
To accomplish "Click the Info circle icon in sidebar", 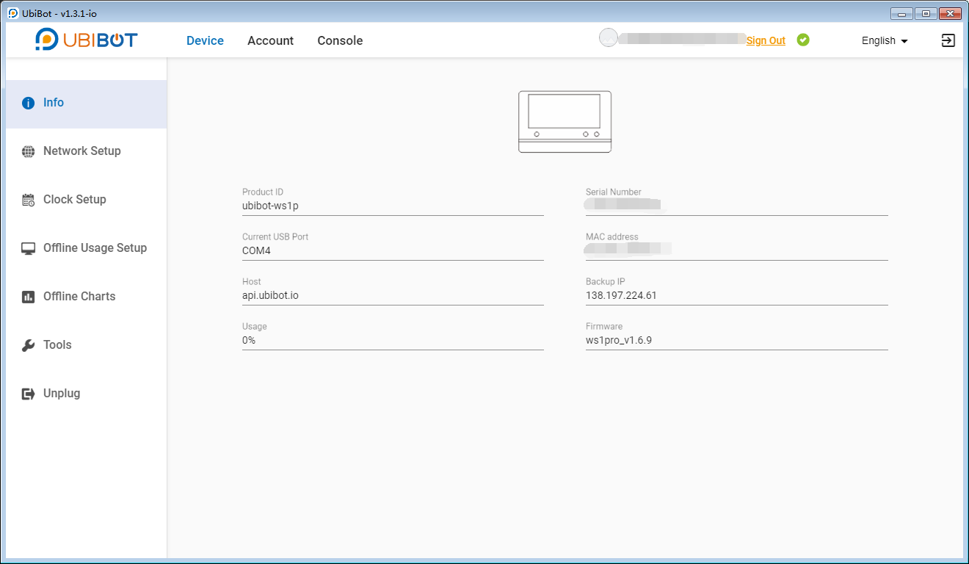I will (x=28, y=104).
